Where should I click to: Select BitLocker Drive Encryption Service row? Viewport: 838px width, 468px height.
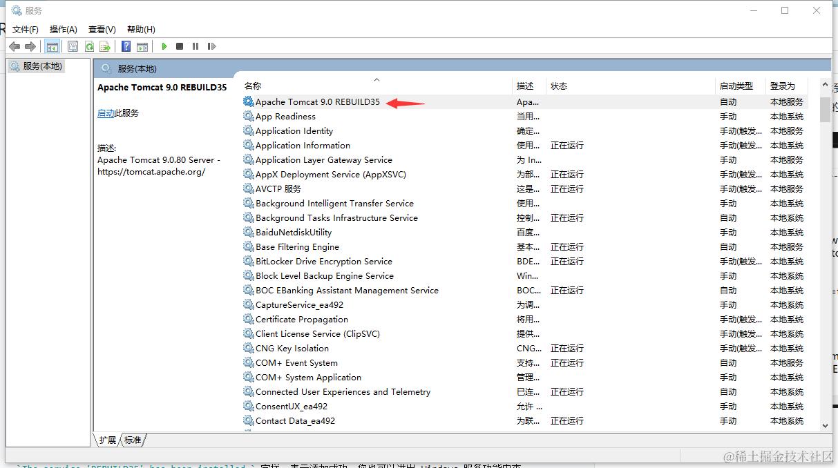524,261
